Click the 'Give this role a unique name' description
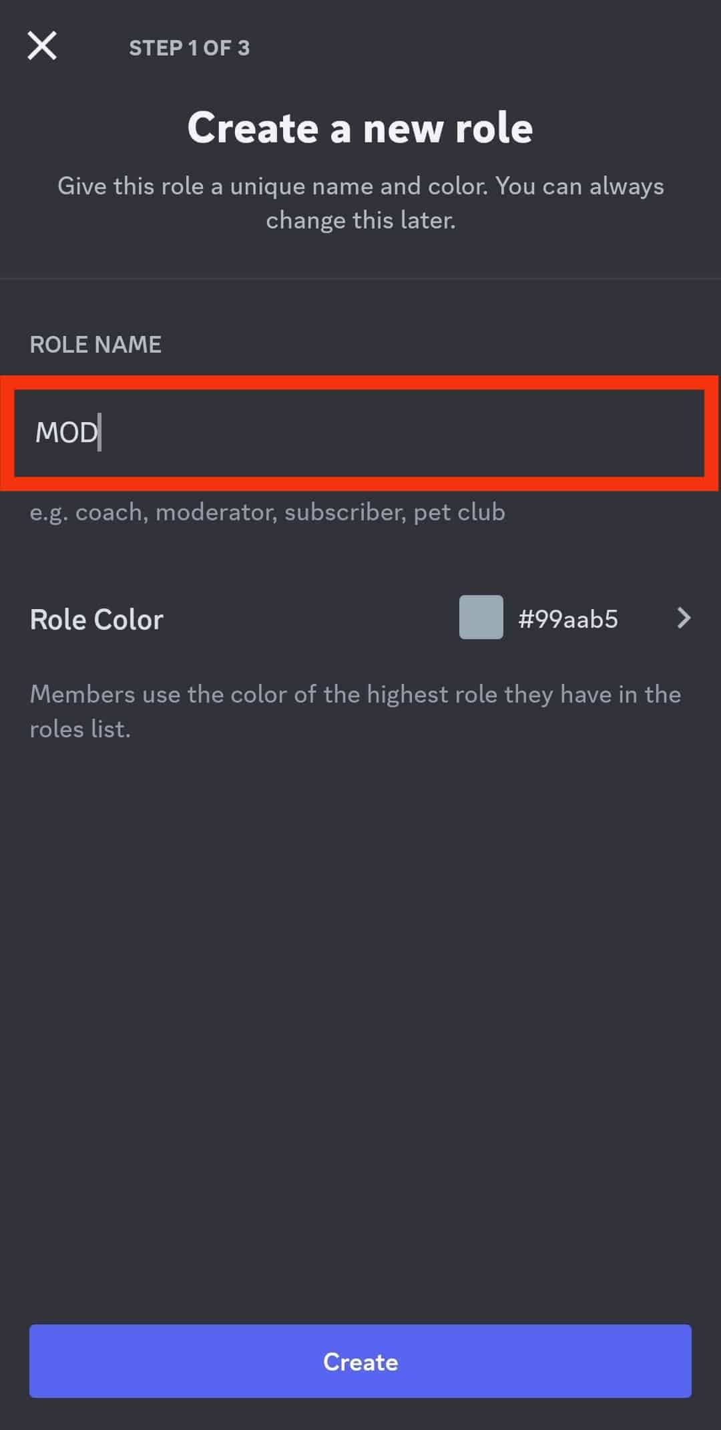 click(360, 203)
